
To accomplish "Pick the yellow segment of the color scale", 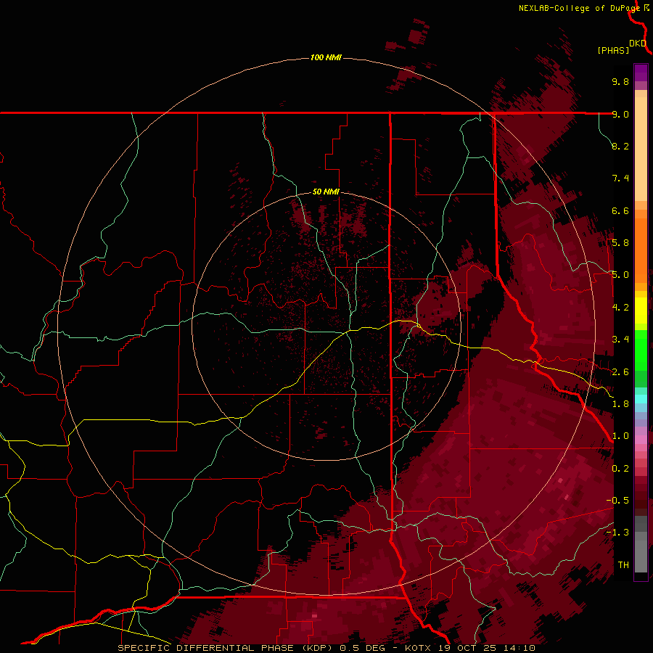I will click(641, 311).
